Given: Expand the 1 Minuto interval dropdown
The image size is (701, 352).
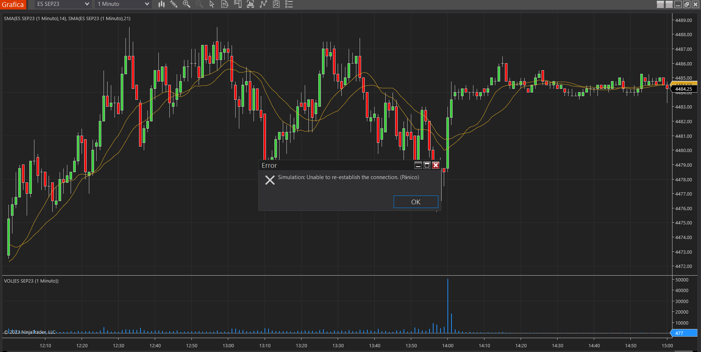Looking at the screenshot, I should [123, 4].
